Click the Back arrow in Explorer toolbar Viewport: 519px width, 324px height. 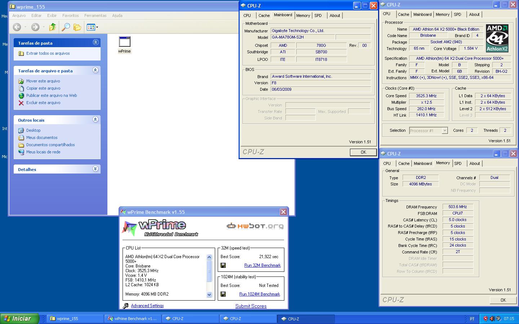[17, 27]
